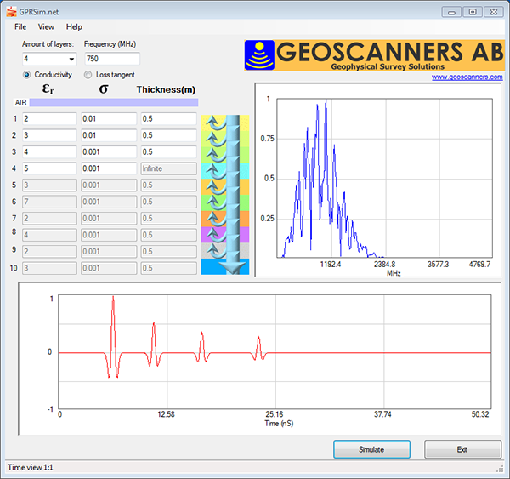510x479 pixels.
Task: Click layer 3 permittivity field
Action: click(49, 151)
